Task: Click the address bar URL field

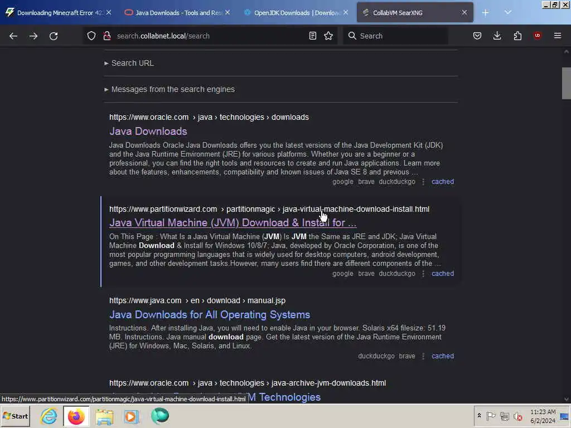Action: [210, 36]
